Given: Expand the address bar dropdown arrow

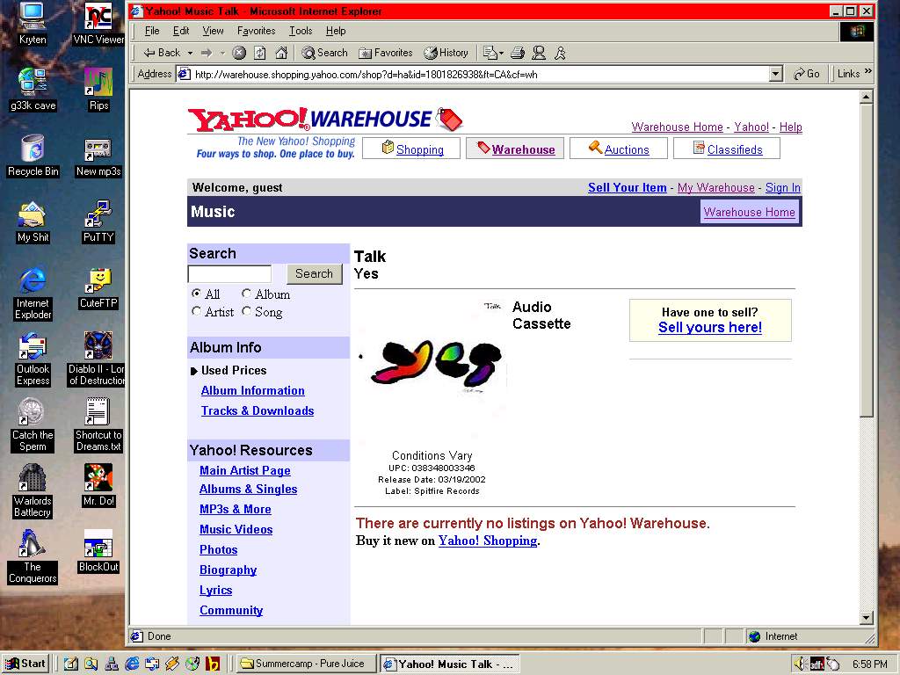Looking at the screenshot, I should 775,74.
